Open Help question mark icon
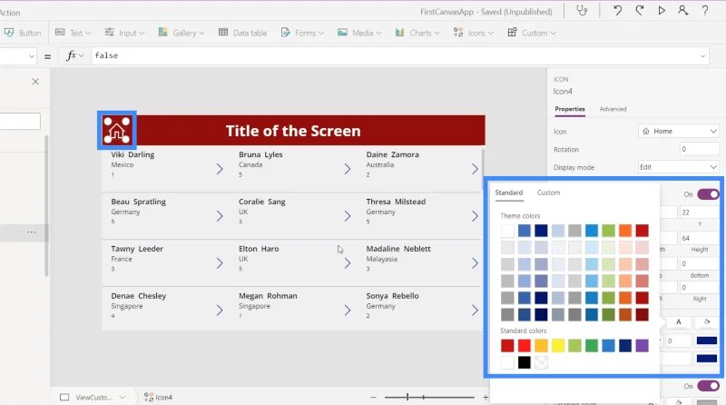 click(x=705, y=11)
